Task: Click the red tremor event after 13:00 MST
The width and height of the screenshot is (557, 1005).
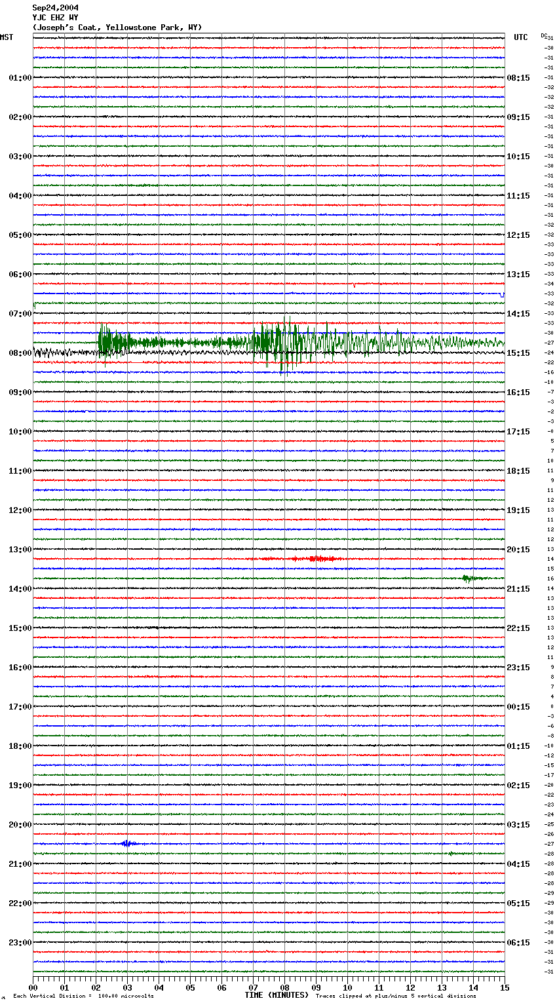Action: [x=315, y=559]
